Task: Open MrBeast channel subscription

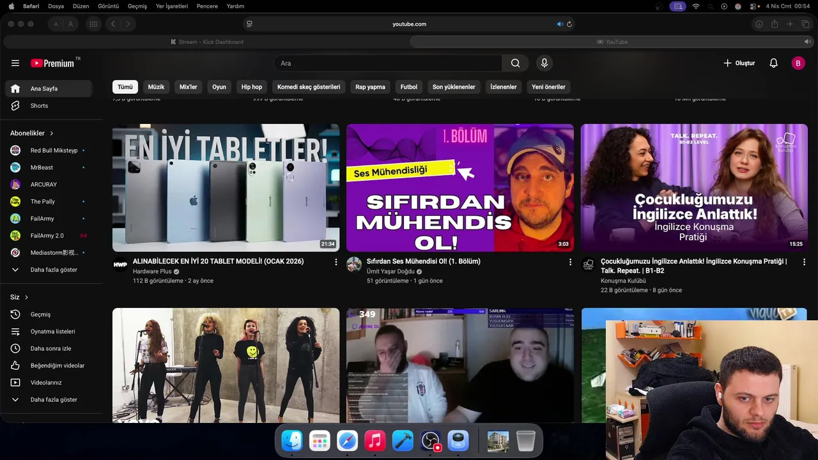Action: (x=49, y=167)
